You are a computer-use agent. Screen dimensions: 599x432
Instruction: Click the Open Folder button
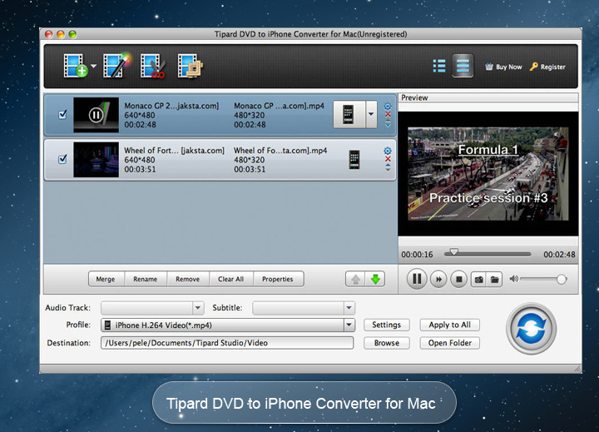tap(449, 343)
